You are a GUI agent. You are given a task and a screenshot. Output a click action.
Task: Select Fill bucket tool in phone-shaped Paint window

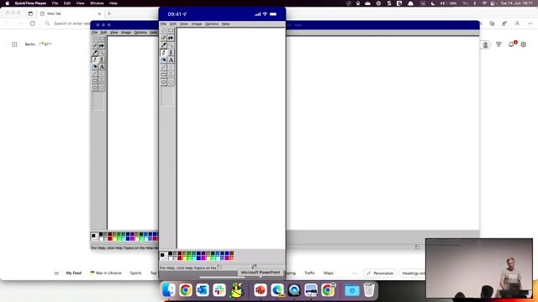click(171, 38)
